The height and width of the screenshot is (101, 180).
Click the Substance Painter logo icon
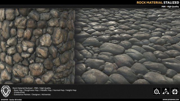pyautogui.click(x=157, y=91)
